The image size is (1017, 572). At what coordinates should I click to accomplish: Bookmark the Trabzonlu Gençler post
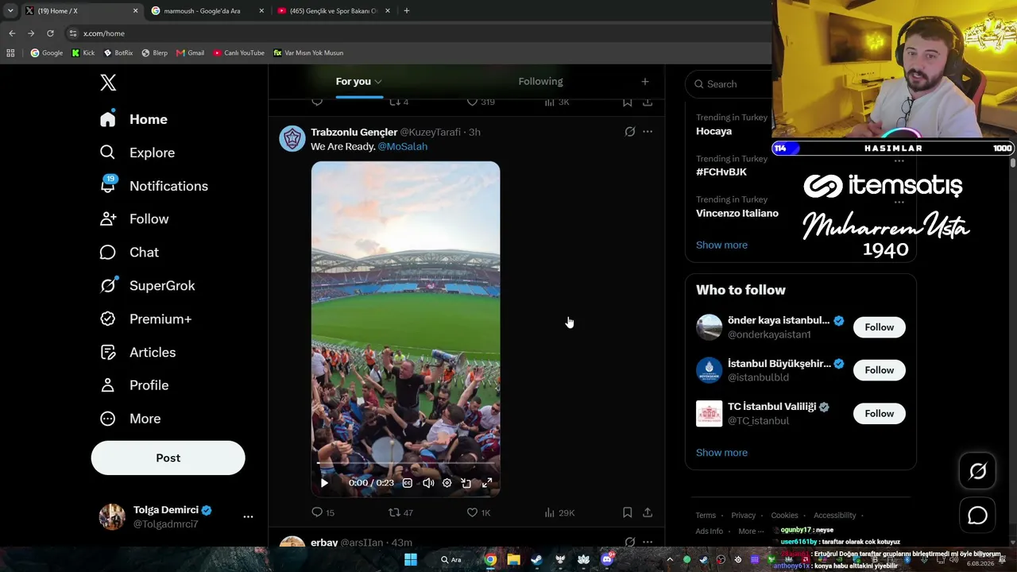[x=627, y=512]
